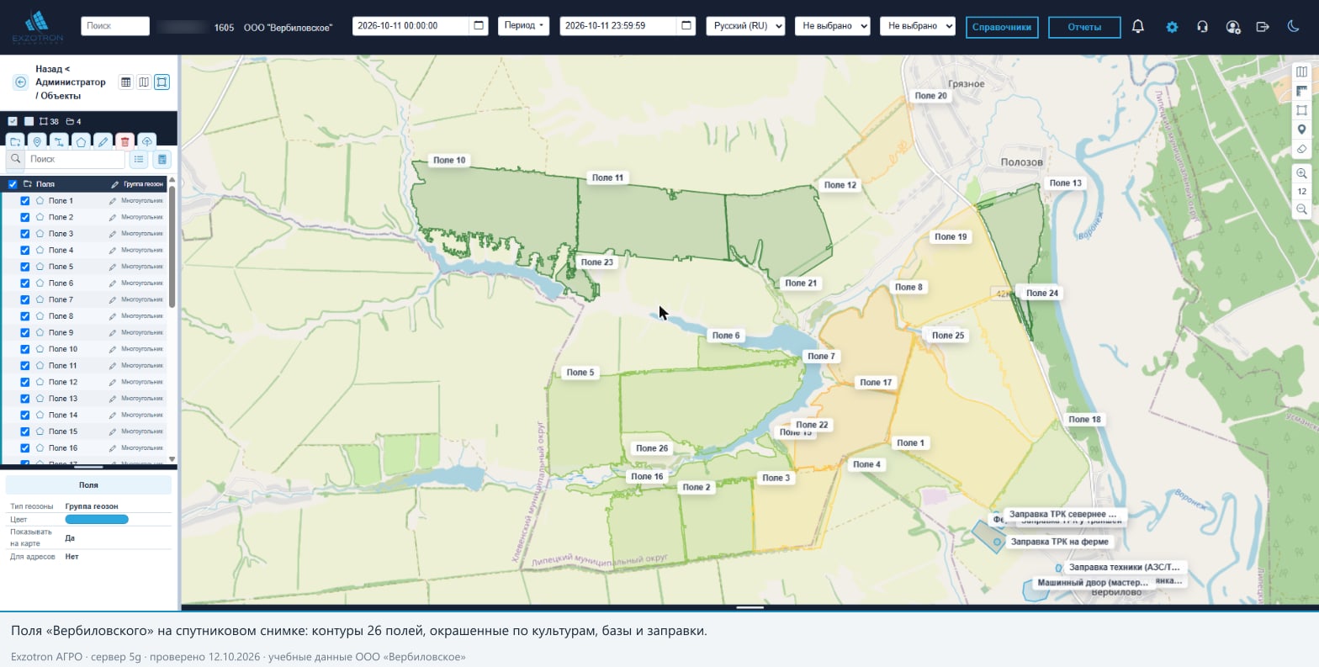1319x667 pixels.
Task: Toggle the checkbox for Поле 14
Action: tap(25, 415)
